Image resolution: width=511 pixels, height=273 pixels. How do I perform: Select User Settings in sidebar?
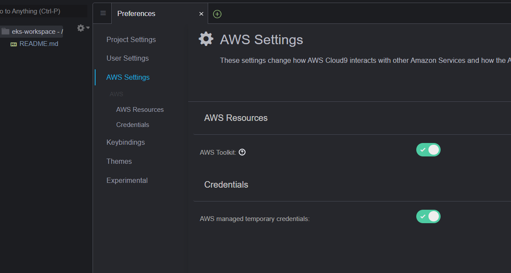coord(128,58)
